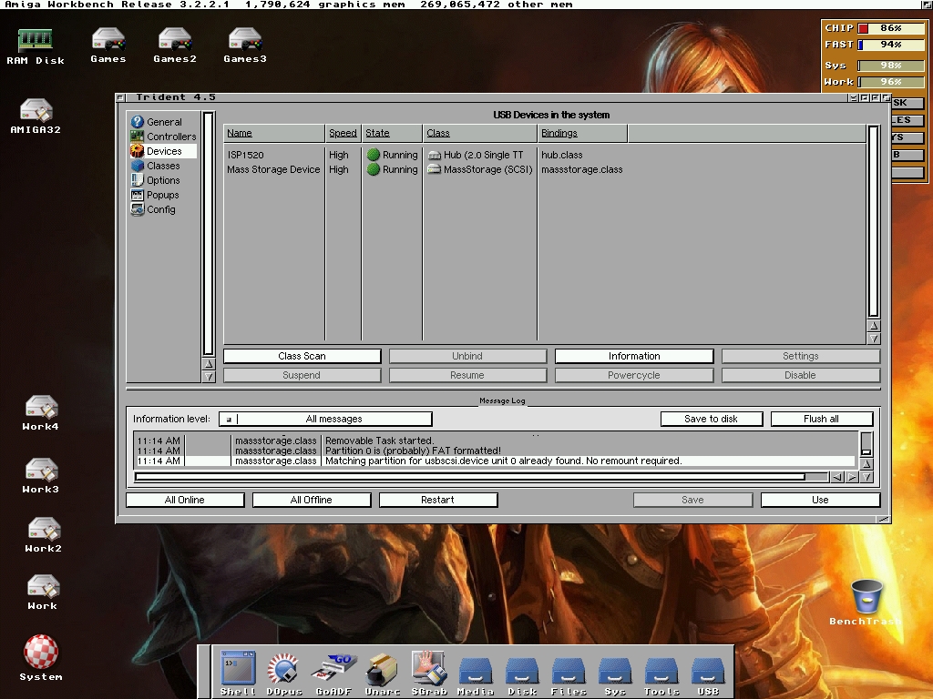The height and width of the screenshot is (699, 933).
Task: Open the Controllers section in Trident
Action: (x=163, y=137)
